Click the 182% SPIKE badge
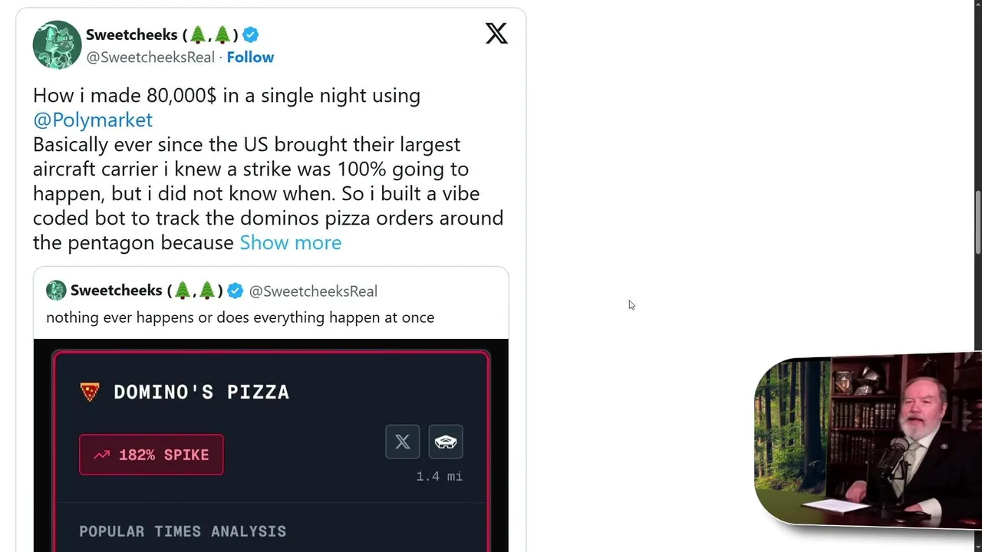Image resolution: width=982 pixels, height=552 pixels. point(151,455)
